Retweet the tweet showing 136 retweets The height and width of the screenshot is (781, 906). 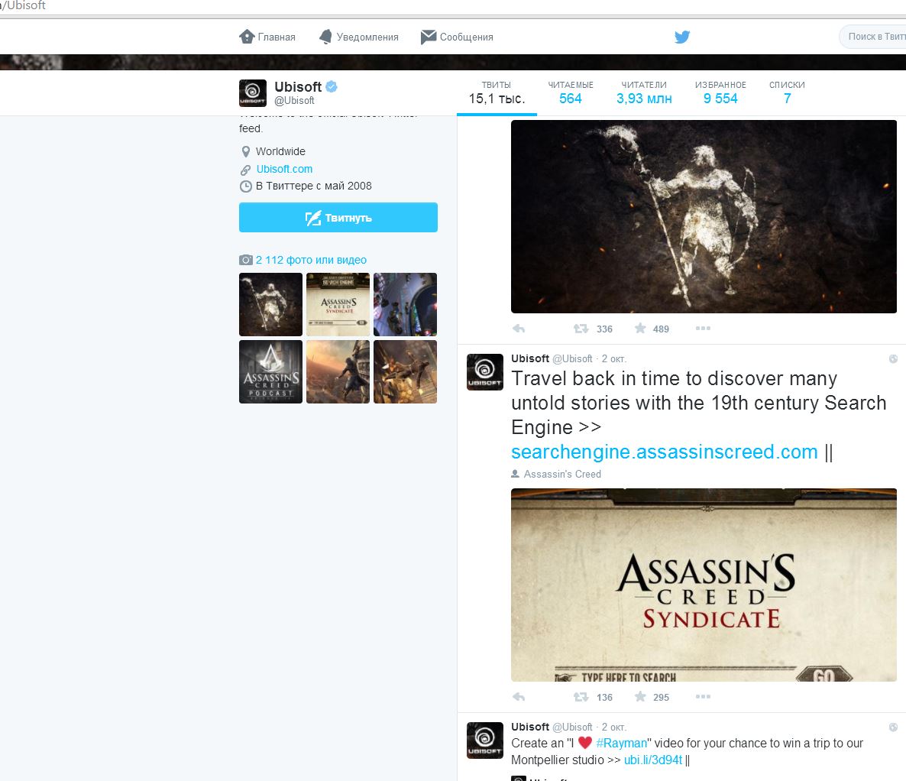click(581, 697)
